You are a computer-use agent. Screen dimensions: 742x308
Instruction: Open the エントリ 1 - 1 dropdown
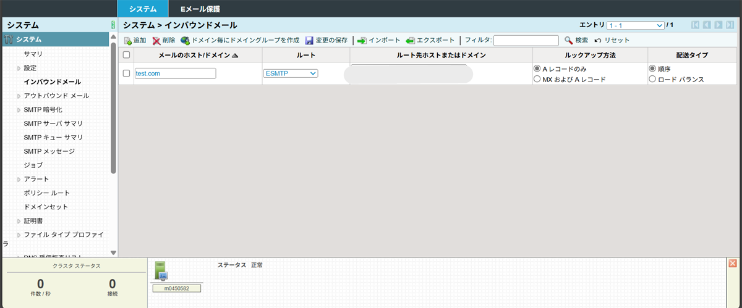[x=634, y=25]
